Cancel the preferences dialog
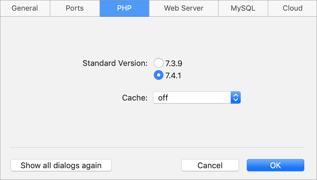Viewport: 317px width, 180px height. click(210, 165)
